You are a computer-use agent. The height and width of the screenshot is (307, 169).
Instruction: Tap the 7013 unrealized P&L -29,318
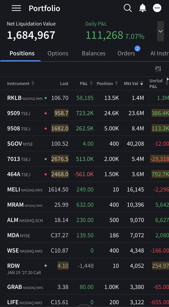(160, 159)
